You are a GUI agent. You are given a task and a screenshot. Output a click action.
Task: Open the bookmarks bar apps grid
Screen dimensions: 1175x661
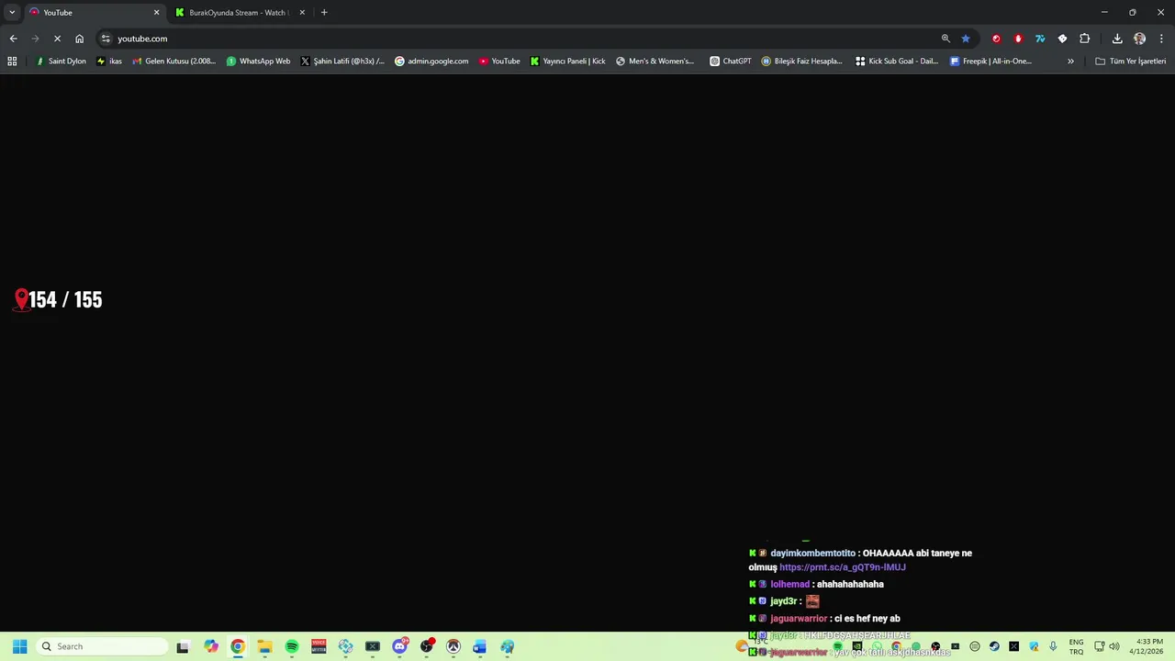click(12, 62)
